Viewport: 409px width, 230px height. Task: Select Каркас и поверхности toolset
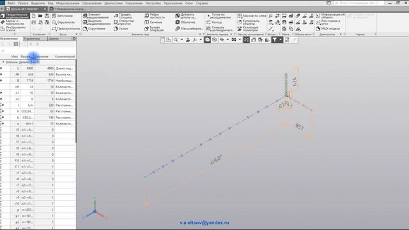pos(15,22)
